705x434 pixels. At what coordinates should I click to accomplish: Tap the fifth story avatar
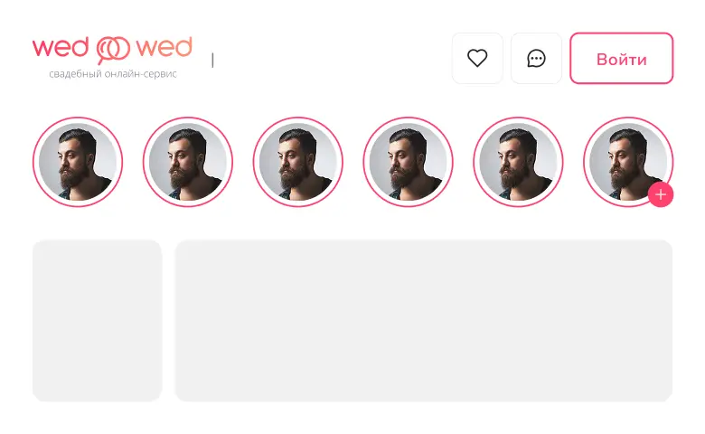[518, 162]
